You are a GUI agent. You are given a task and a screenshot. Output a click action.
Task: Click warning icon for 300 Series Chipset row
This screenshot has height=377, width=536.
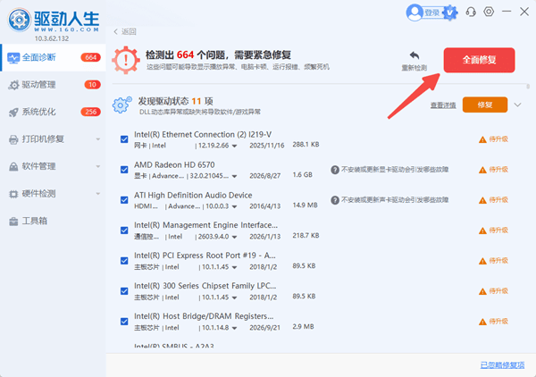click(x=482, y=291)
